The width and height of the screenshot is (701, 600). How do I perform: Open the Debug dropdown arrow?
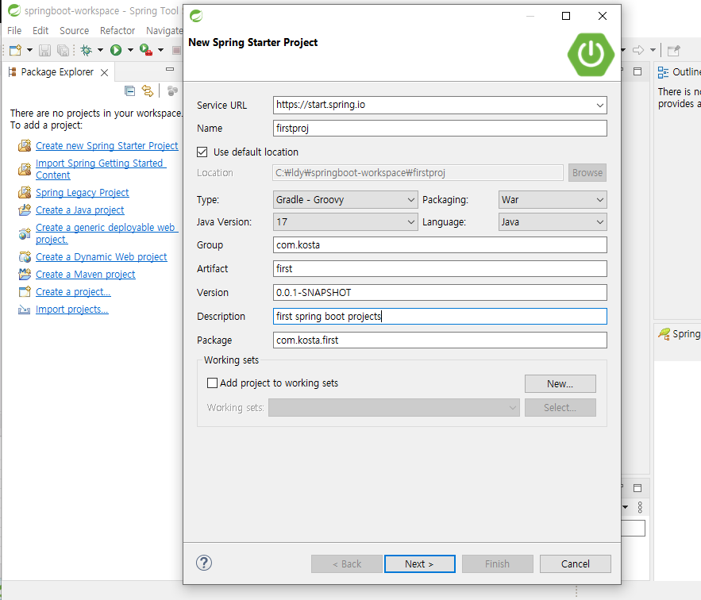(100, 50)
